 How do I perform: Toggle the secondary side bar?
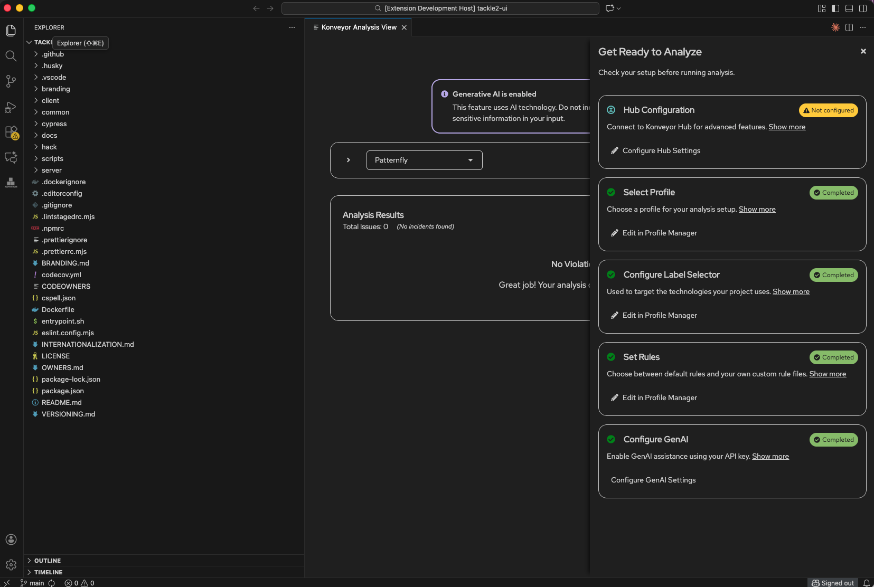(863, 8)
